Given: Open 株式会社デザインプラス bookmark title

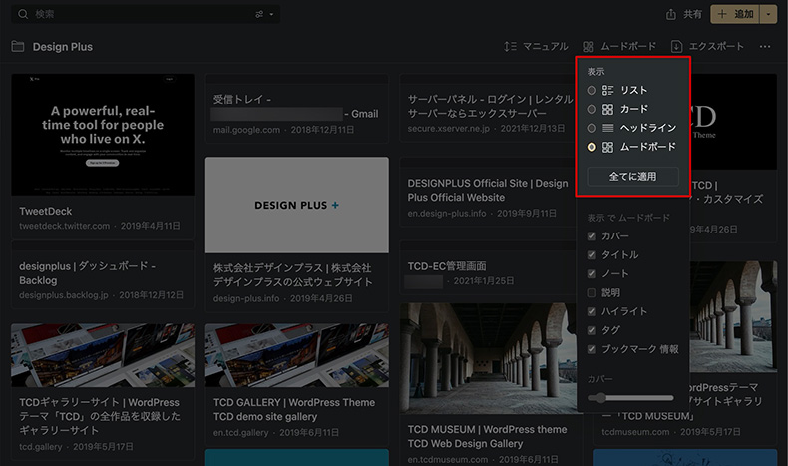Looking at the screenshot, I should tap(292, 275).
